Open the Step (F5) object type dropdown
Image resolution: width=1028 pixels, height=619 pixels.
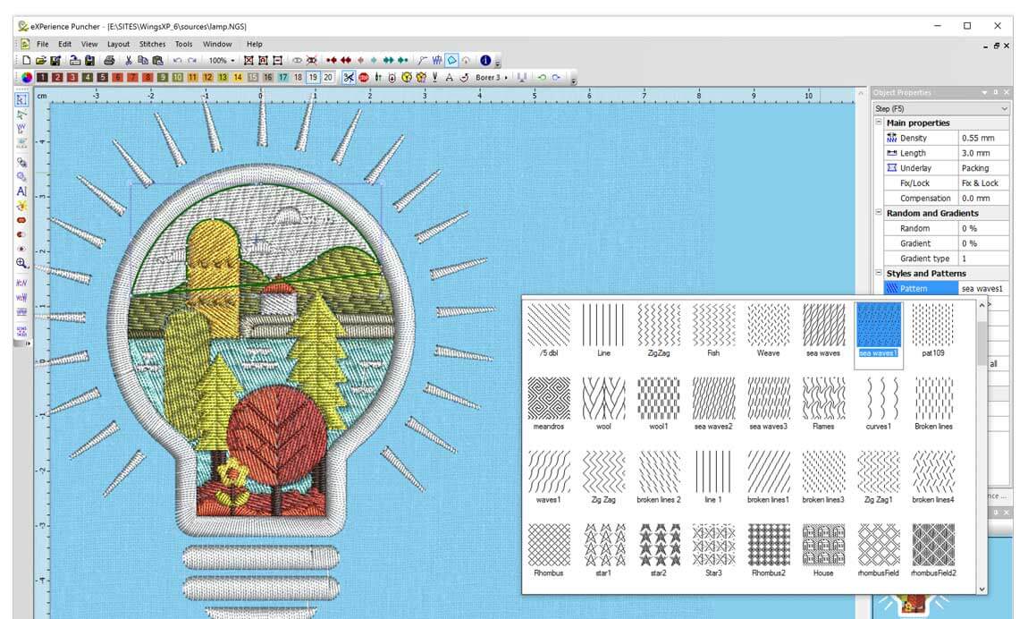(1004, 109)
